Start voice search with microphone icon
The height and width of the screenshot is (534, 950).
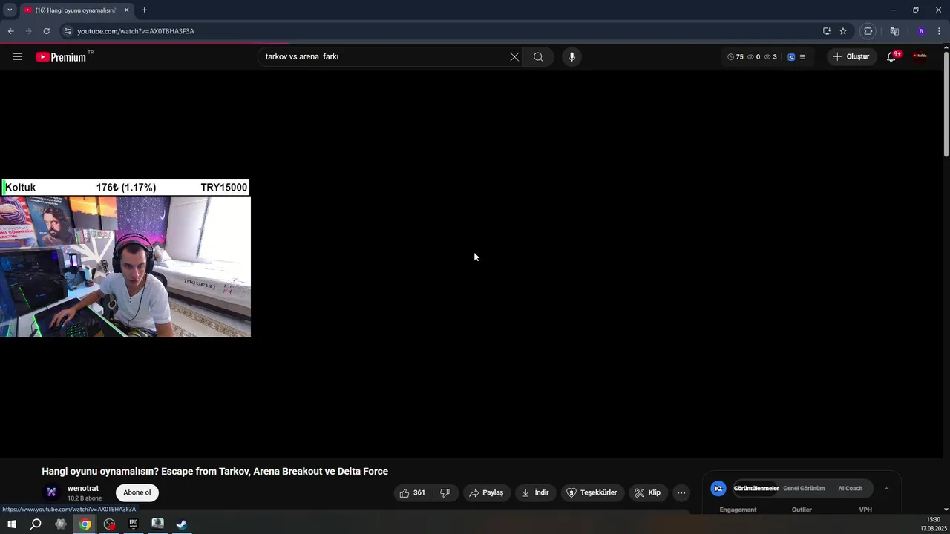pos(571,56)
